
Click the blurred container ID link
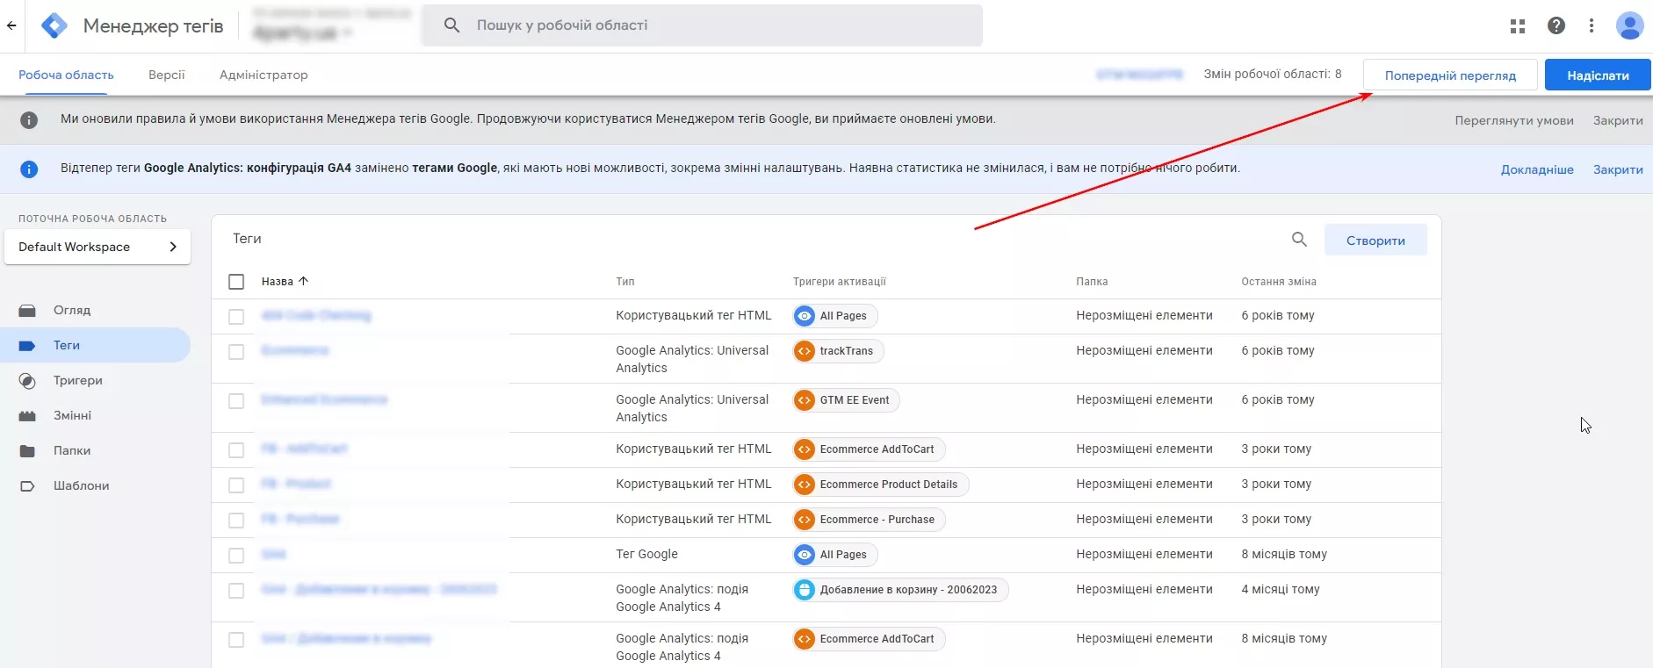pos(1139,75)
